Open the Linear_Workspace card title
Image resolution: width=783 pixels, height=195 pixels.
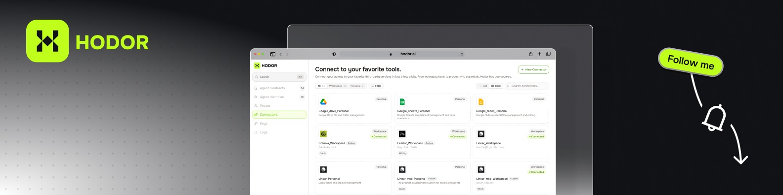coord(488,143)
